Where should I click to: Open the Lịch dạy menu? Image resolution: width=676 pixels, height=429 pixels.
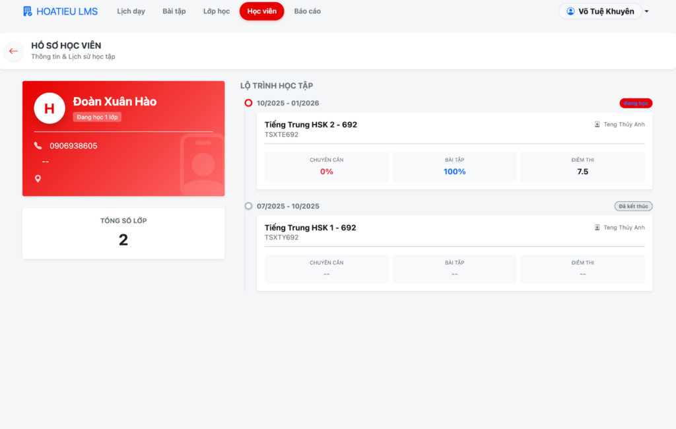[131, 11]
